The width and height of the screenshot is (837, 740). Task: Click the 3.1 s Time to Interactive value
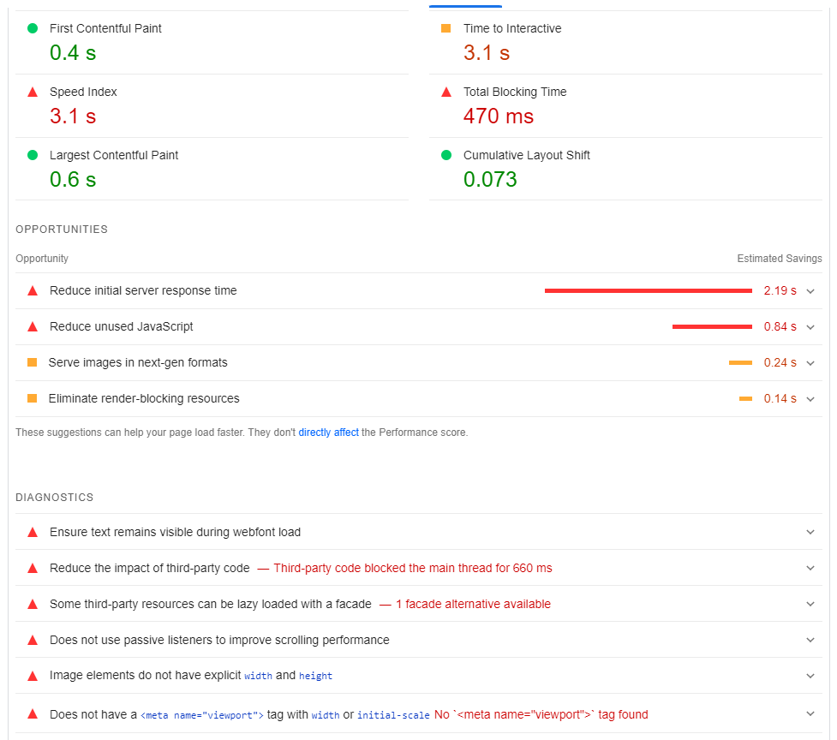[487, 53]
